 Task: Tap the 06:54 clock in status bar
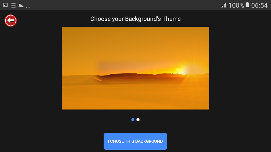click(x=259, y=5)
